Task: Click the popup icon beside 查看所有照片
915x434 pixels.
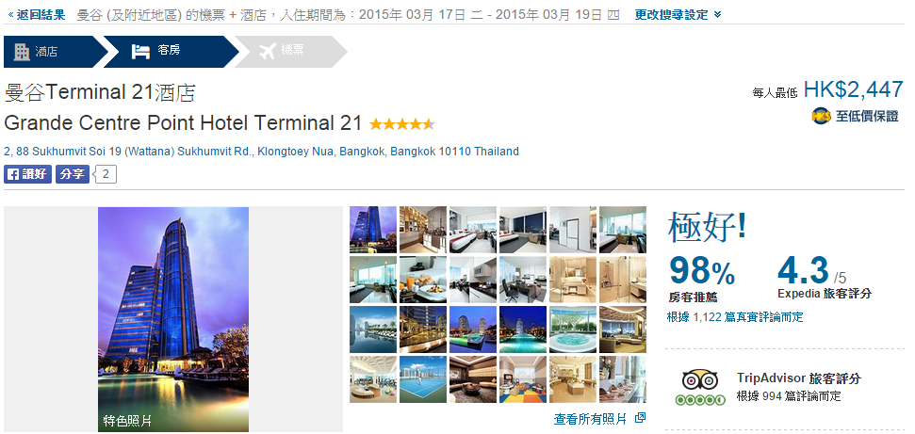Action: pos(640,418)
